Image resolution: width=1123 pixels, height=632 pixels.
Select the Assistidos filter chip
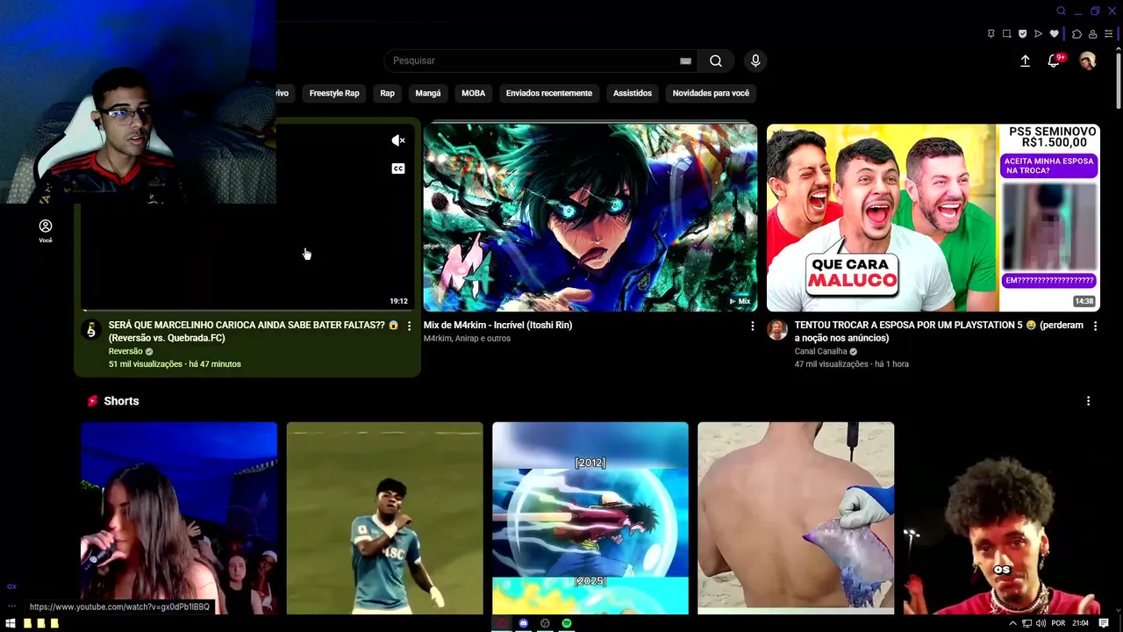point(633,93)
